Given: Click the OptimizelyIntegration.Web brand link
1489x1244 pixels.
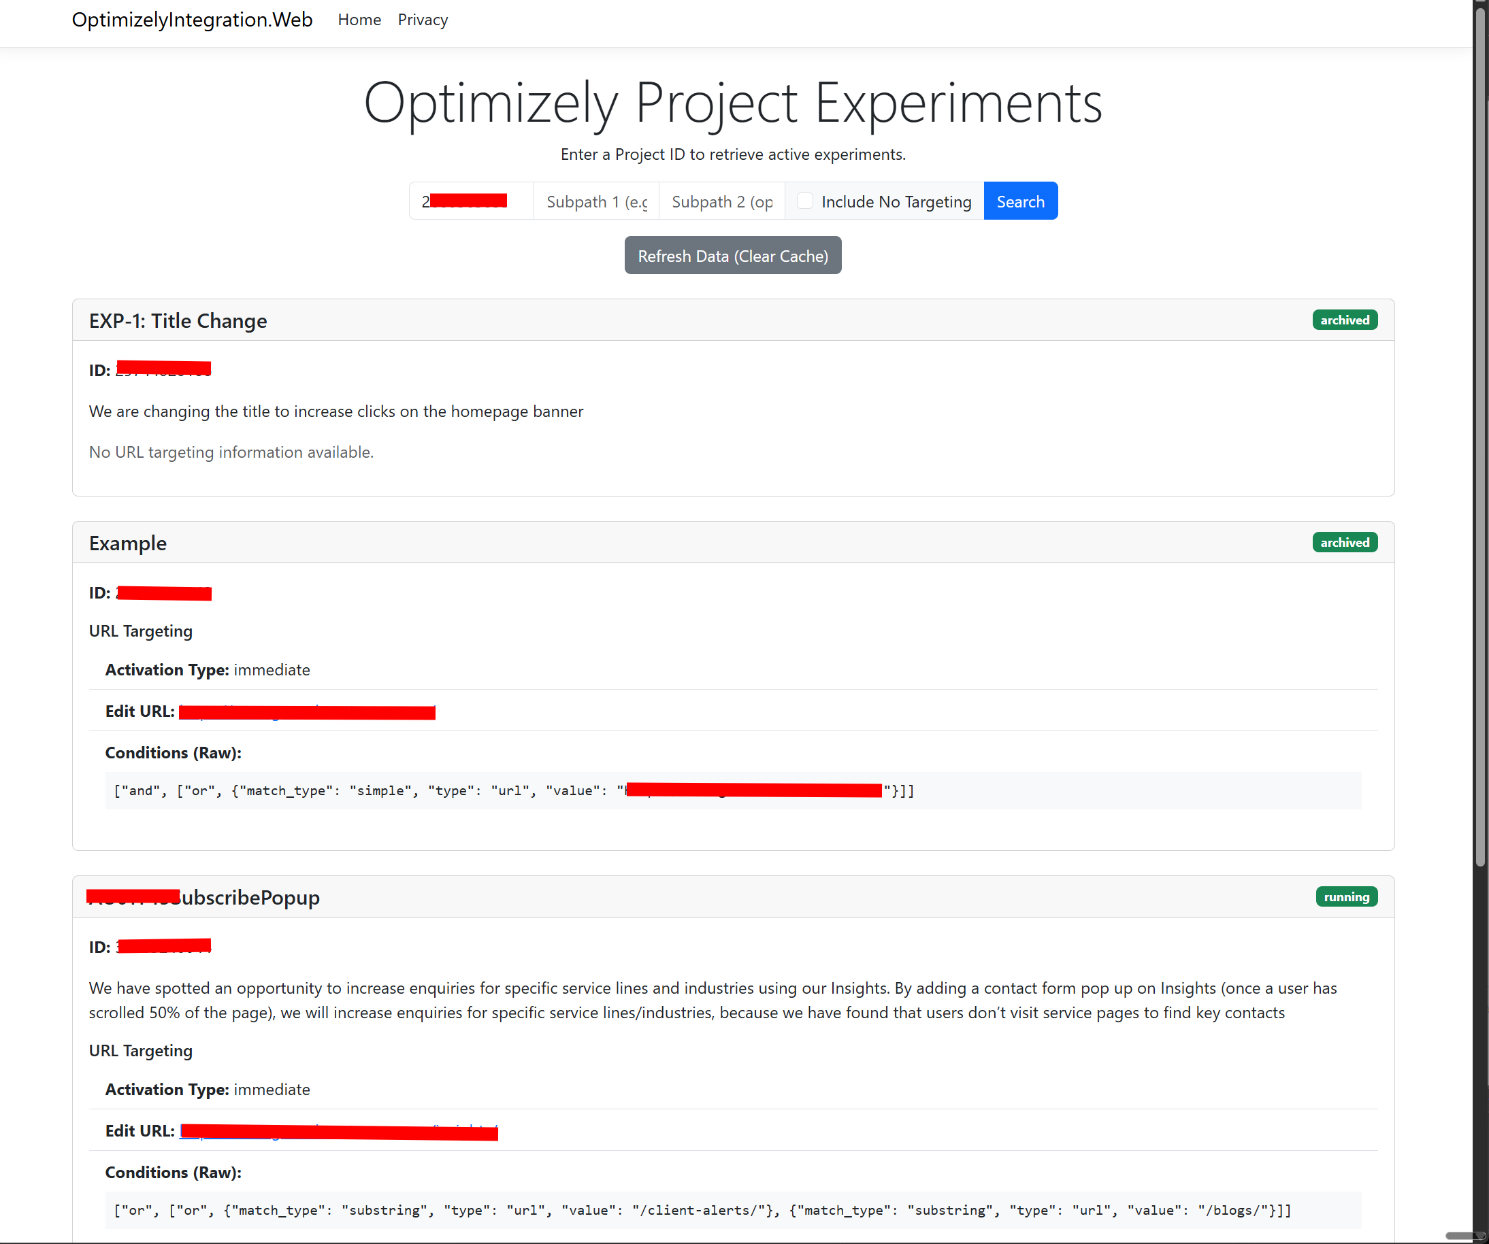Looking at the screenshot, I should click(192, 20).
